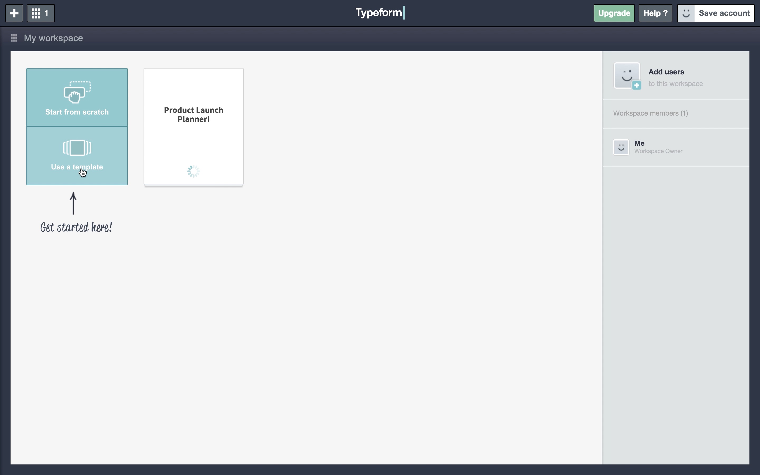Click the grid icon next to My workspace

(x=14, y=38)
